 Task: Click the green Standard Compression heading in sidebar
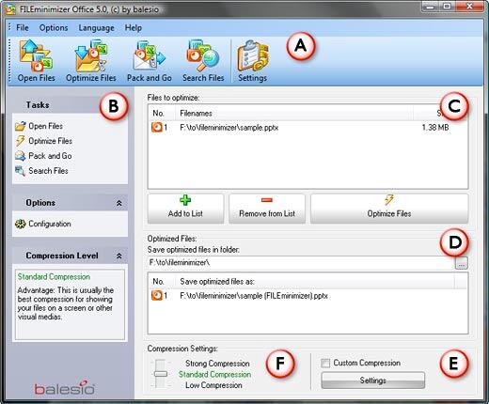click(x=54, y=277)
